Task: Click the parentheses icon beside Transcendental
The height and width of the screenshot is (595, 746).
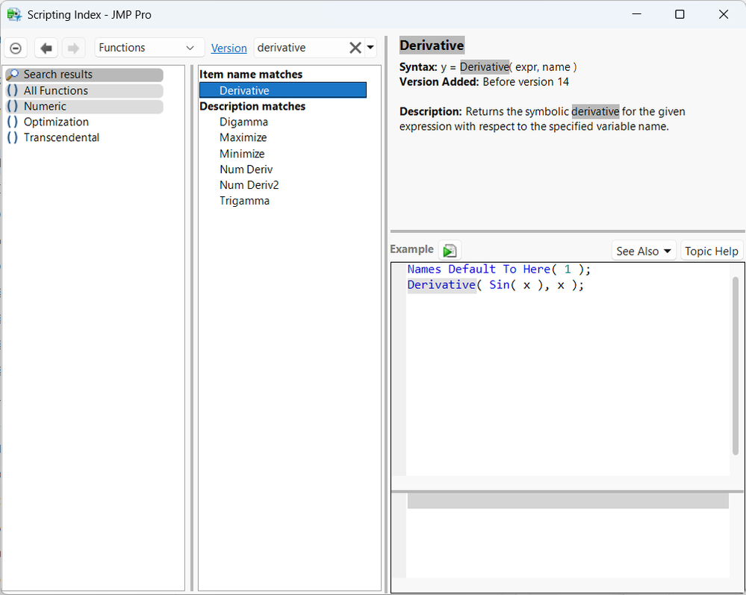Action: [x=13, y=138]
